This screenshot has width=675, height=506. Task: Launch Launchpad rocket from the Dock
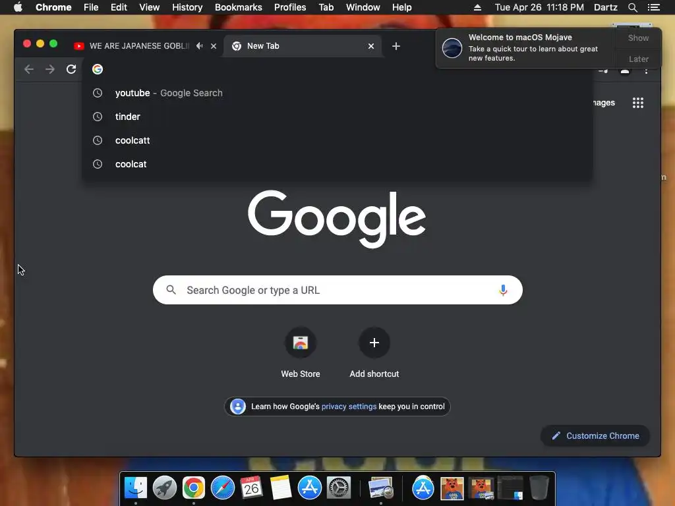tap(164, 488)
